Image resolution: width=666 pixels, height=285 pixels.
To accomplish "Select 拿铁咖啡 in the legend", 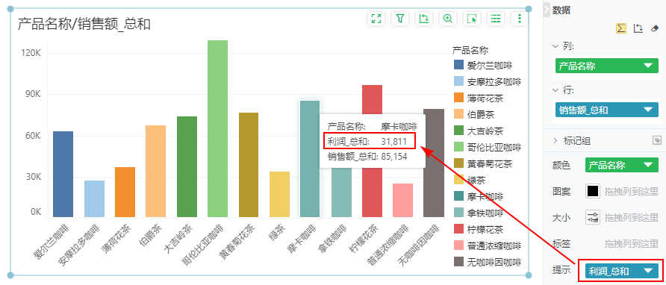I will click(x=485, y=213).
